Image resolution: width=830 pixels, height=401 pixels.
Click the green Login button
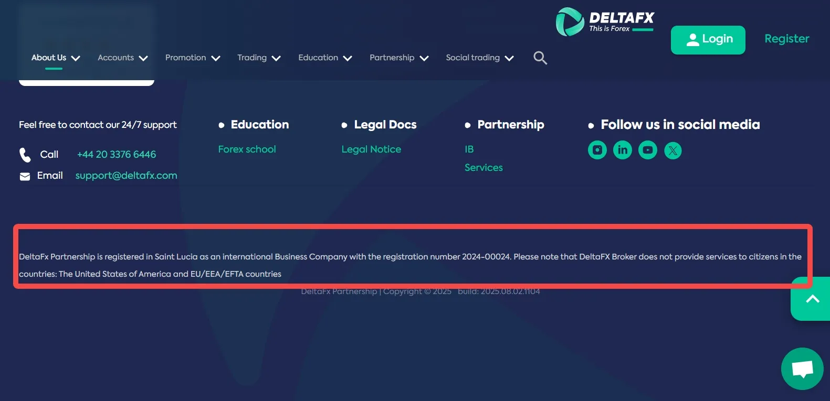coord(708,40)
